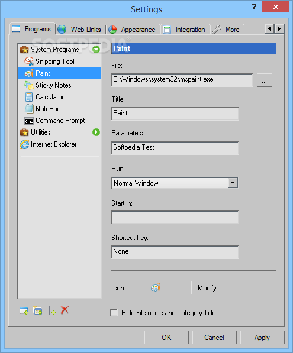Open the More tab

tap(227, 30)
